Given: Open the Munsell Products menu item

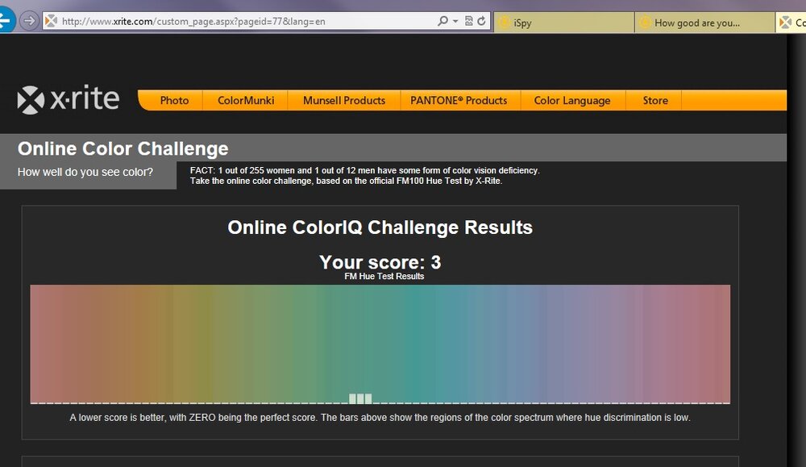Looking at the screenshot, I should coord(344,100).
